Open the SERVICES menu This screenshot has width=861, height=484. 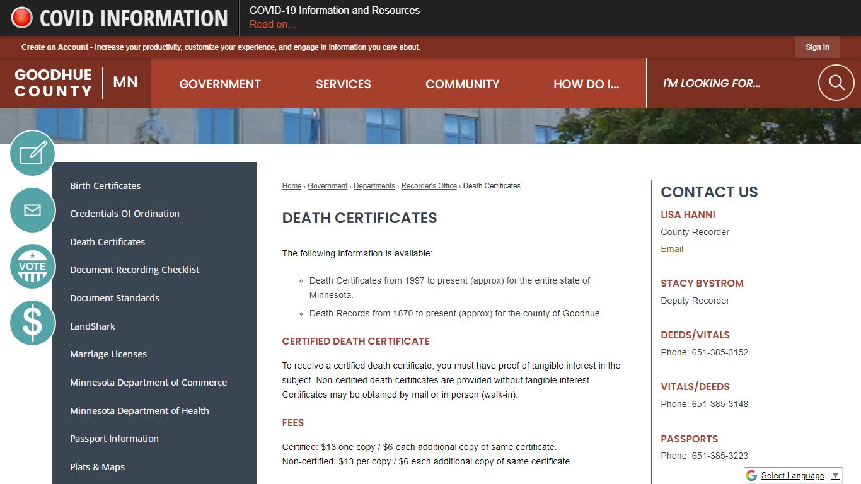click(344, 84)
